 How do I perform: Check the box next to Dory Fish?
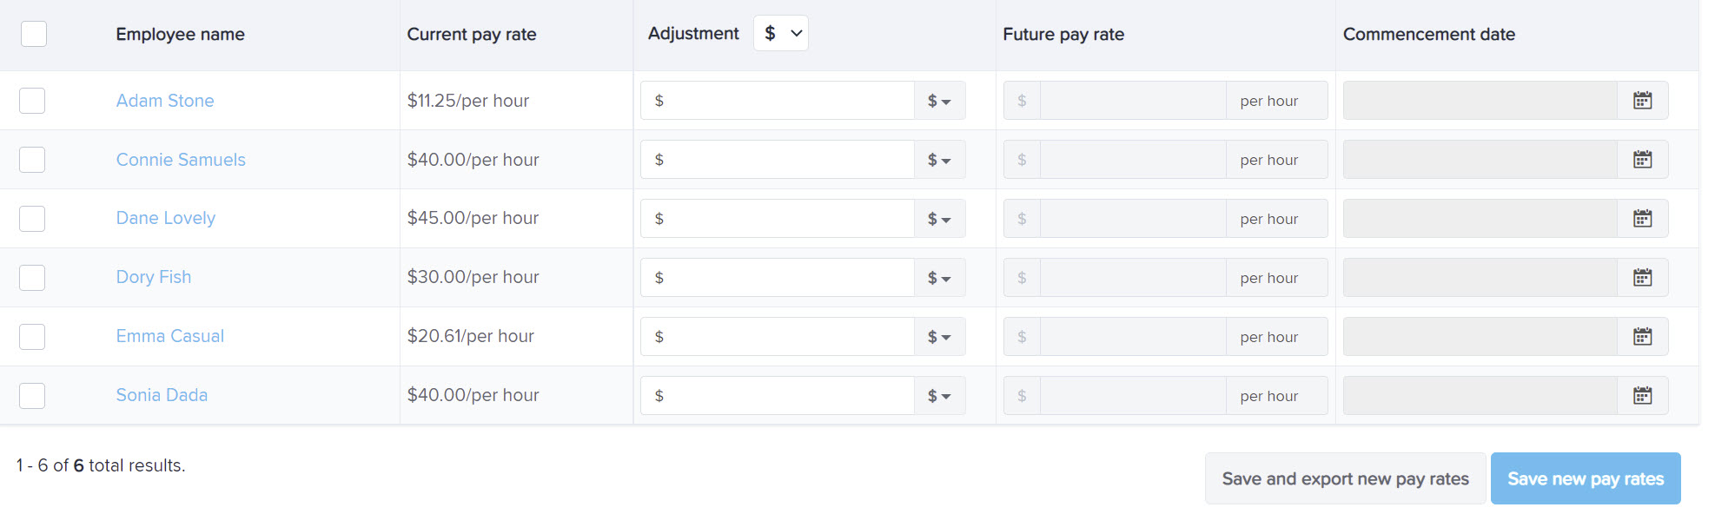tap(32, 278)
